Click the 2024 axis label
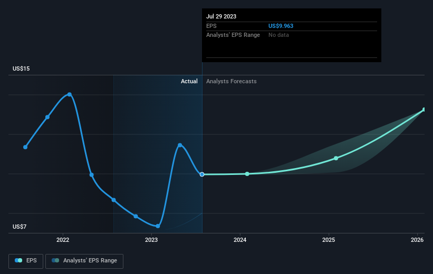The image size is (433, 274). click(x=240, y=240)
